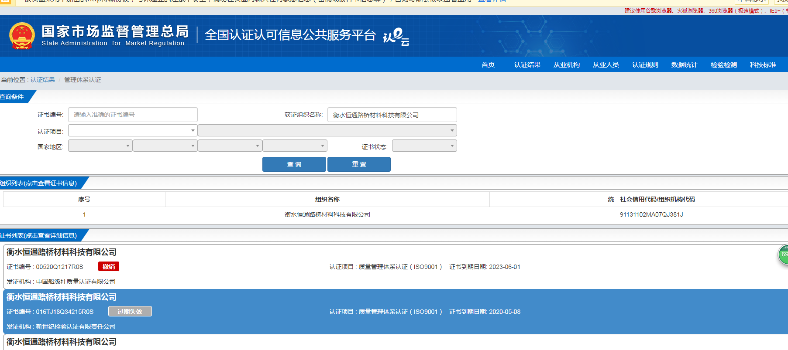Click the 管理体系认证 breadcrumb text

[x=83, y=80]
